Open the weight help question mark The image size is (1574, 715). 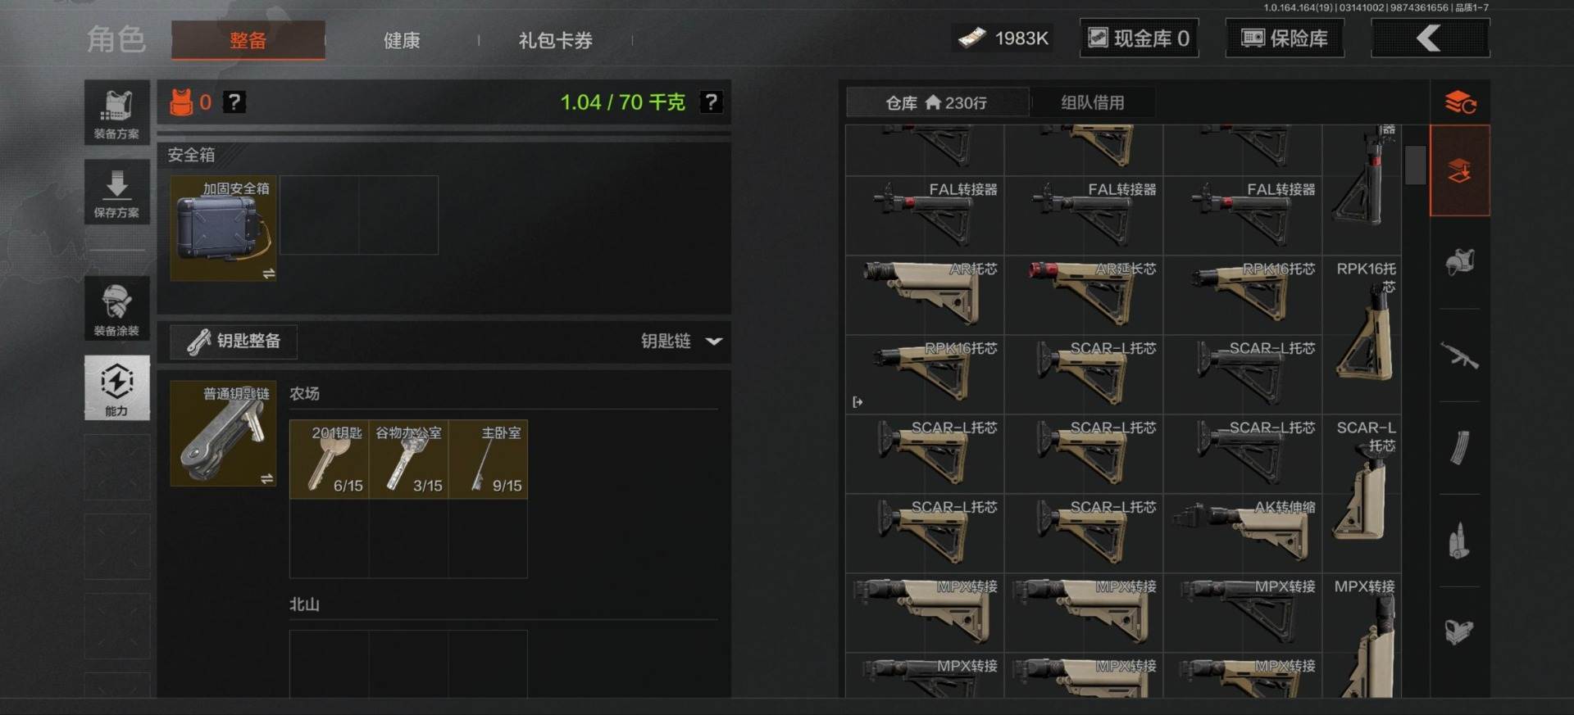pyautogui.click(x=711, y=102)
